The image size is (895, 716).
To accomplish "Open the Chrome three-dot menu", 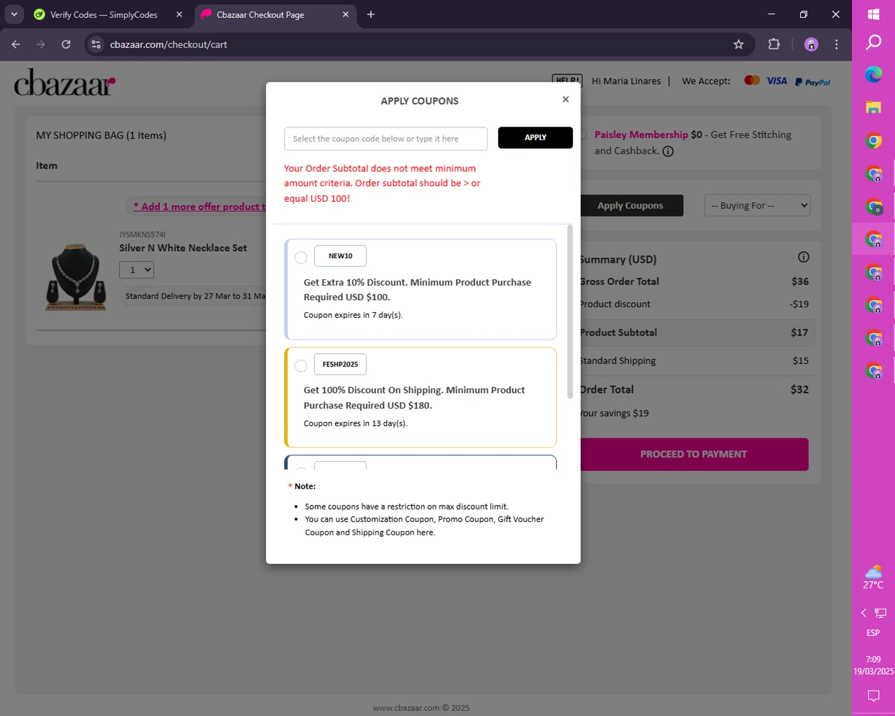I will (x=837, y=44).
